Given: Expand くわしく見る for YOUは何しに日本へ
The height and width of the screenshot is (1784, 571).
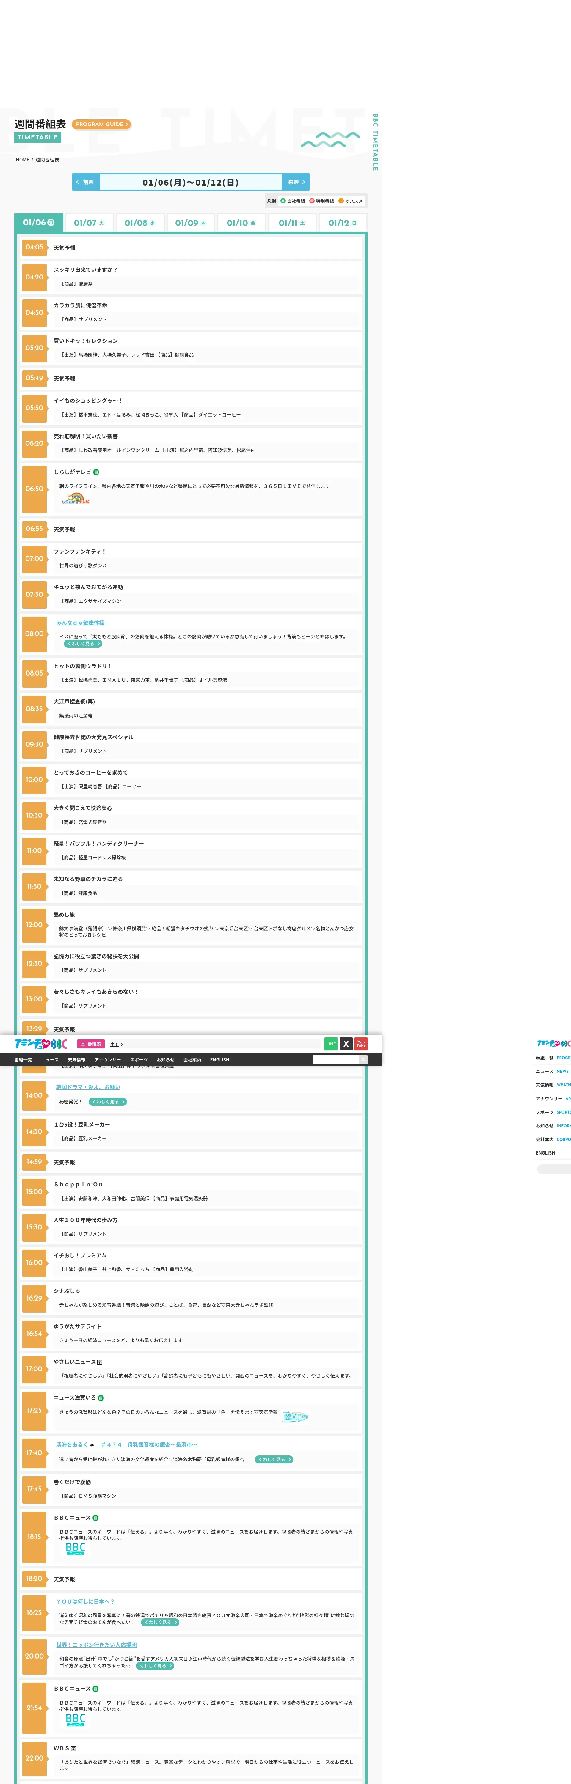Looking at the screenshot, I should click(x=160, y=1623).
